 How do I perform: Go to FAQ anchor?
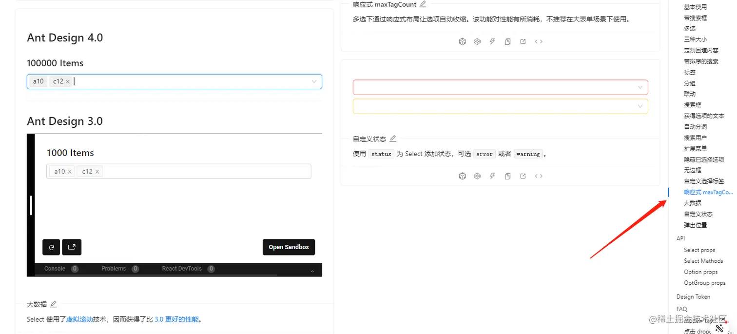pyautogui.click(x=681, y=309)
